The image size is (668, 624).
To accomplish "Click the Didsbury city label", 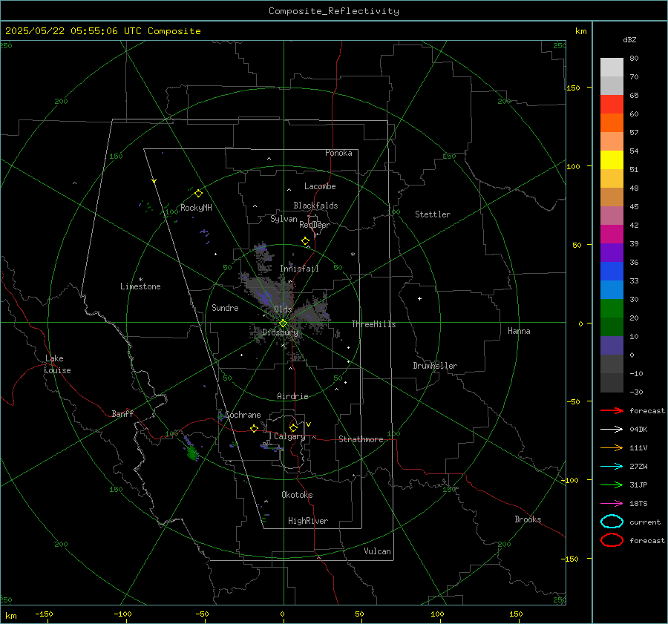I will 280,332.
